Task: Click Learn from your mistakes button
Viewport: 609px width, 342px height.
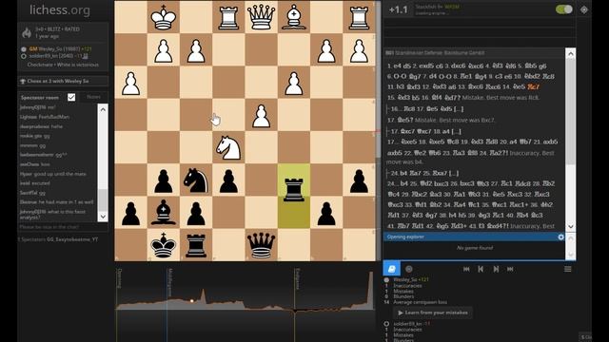Action: 433,313
